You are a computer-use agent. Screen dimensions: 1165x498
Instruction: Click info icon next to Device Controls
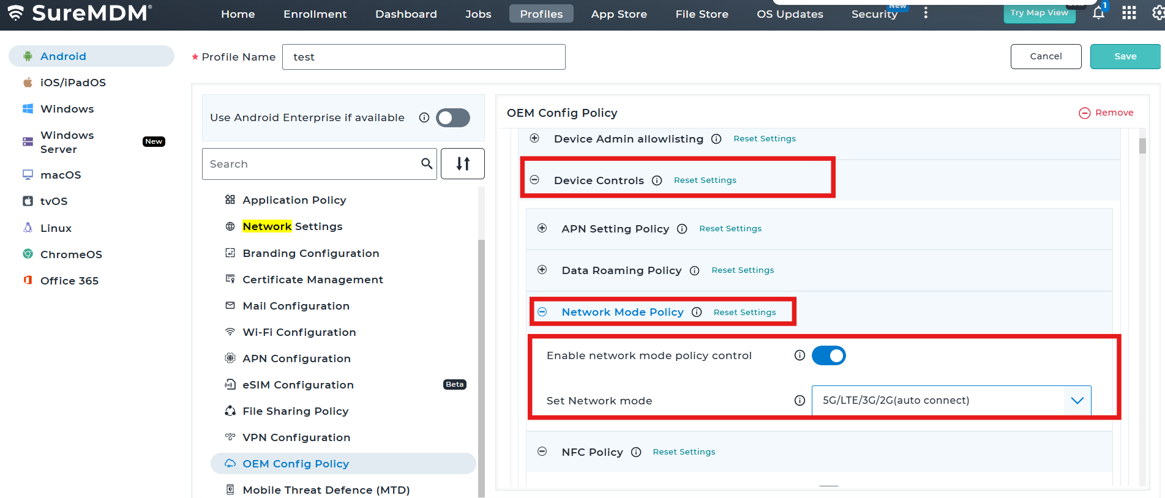pos(657,180)
